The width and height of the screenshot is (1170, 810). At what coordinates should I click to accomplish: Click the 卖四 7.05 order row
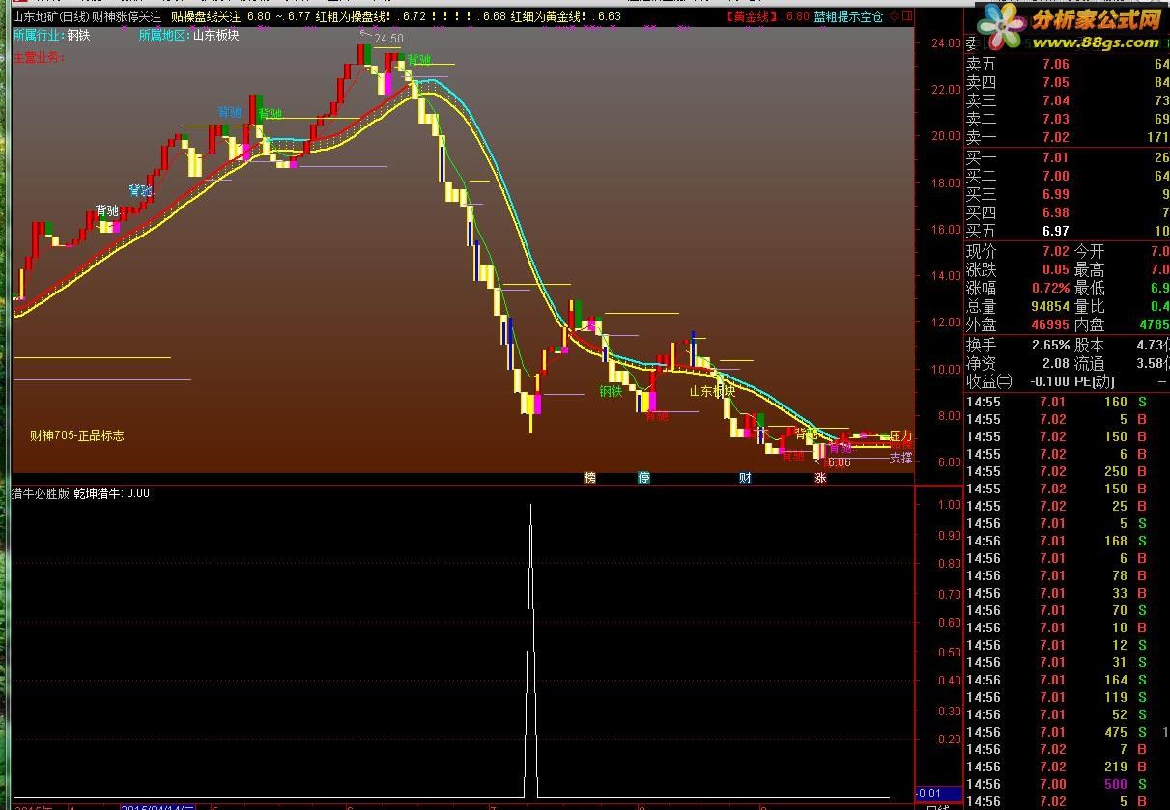pyautogui.click(x=1067, y=83)
